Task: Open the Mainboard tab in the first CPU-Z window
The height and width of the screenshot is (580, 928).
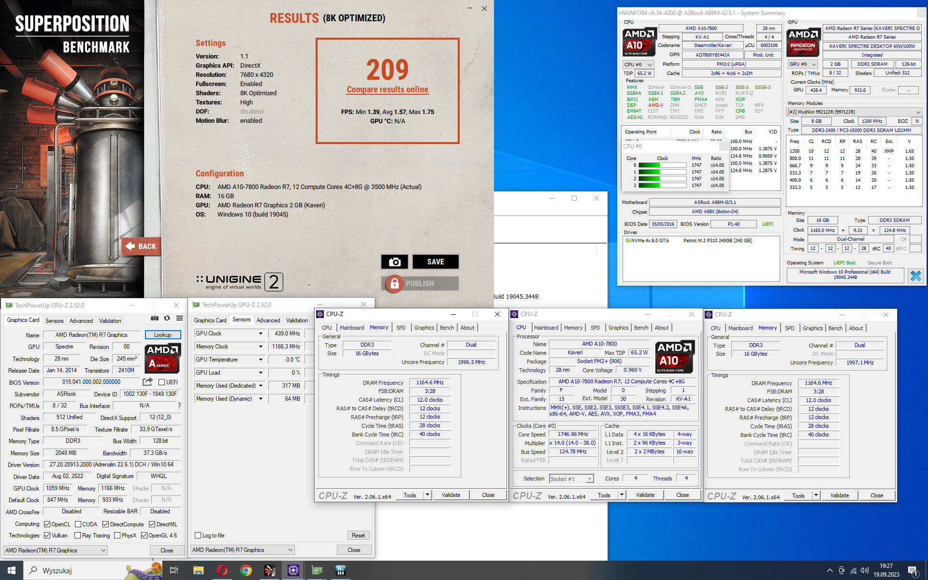Action: tap(352, 327)
